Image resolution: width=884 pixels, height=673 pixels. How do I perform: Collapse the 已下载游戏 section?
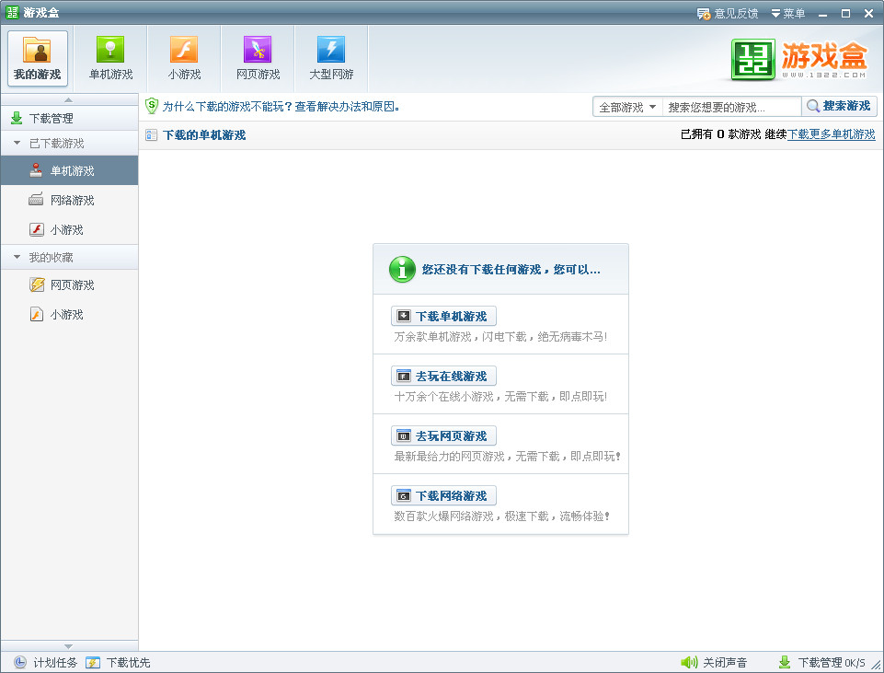tap(17, 144)
